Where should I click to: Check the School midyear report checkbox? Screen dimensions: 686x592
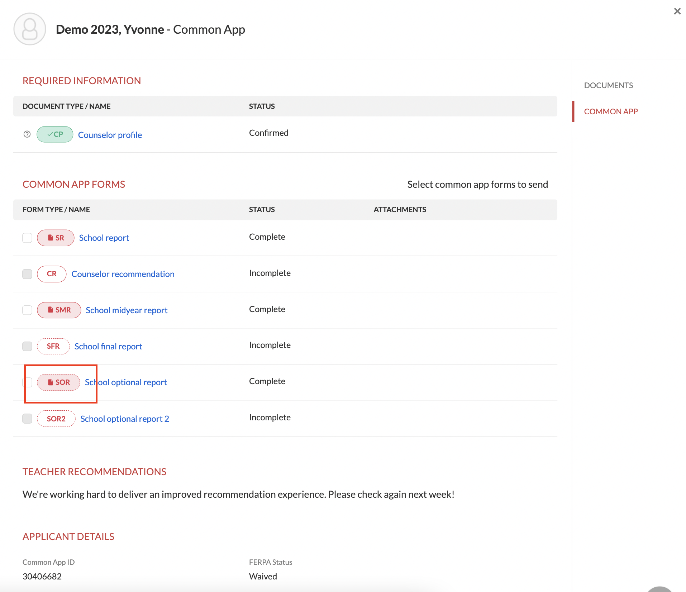click(x=27, y=310)
